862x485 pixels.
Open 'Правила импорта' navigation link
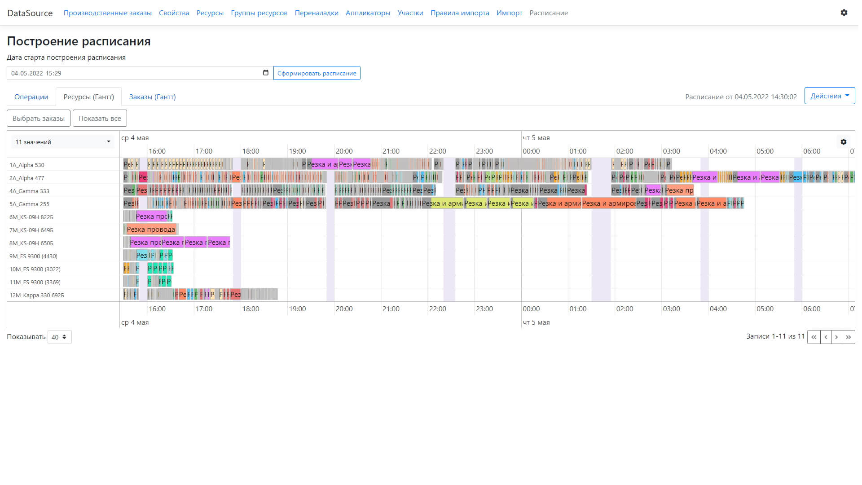click(x=460, y=13)
